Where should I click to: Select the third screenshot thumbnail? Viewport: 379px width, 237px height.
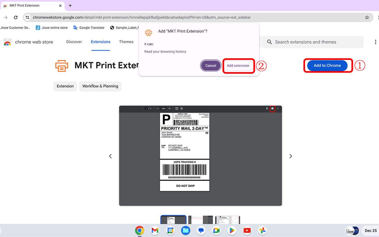pos(227,220)
